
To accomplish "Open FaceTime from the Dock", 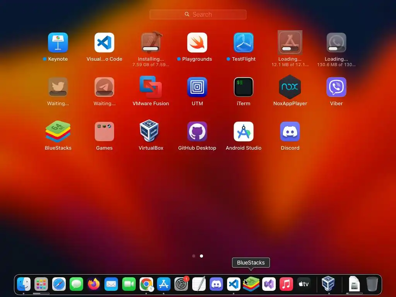I will [129, 284].
